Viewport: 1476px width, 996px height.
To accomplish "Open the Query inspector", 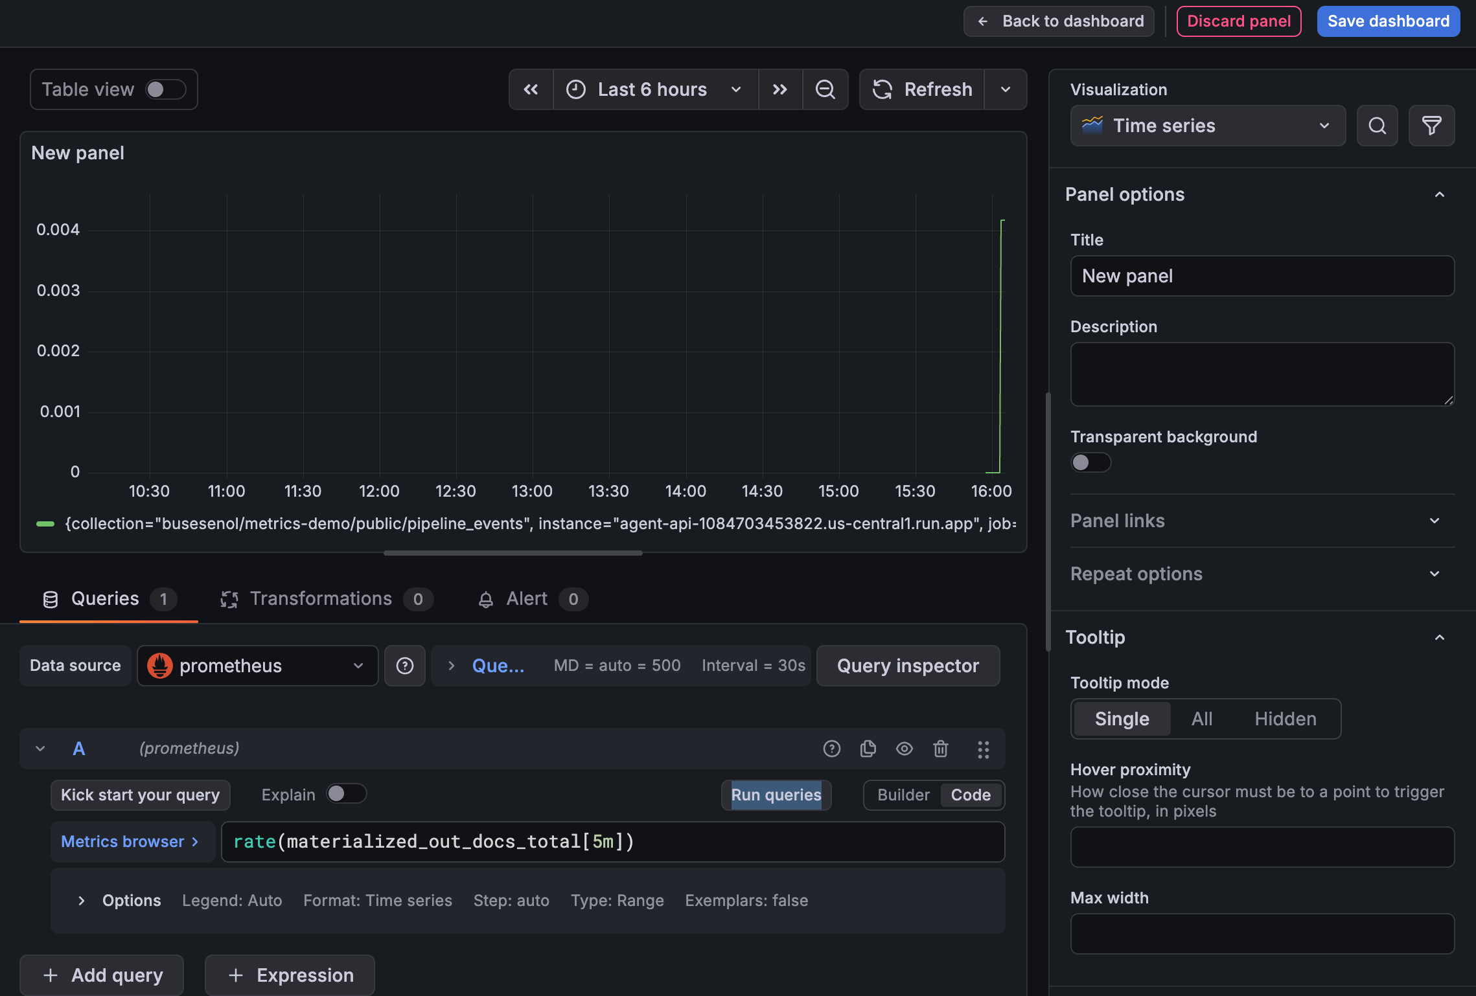I will click(x=907, y=665).
